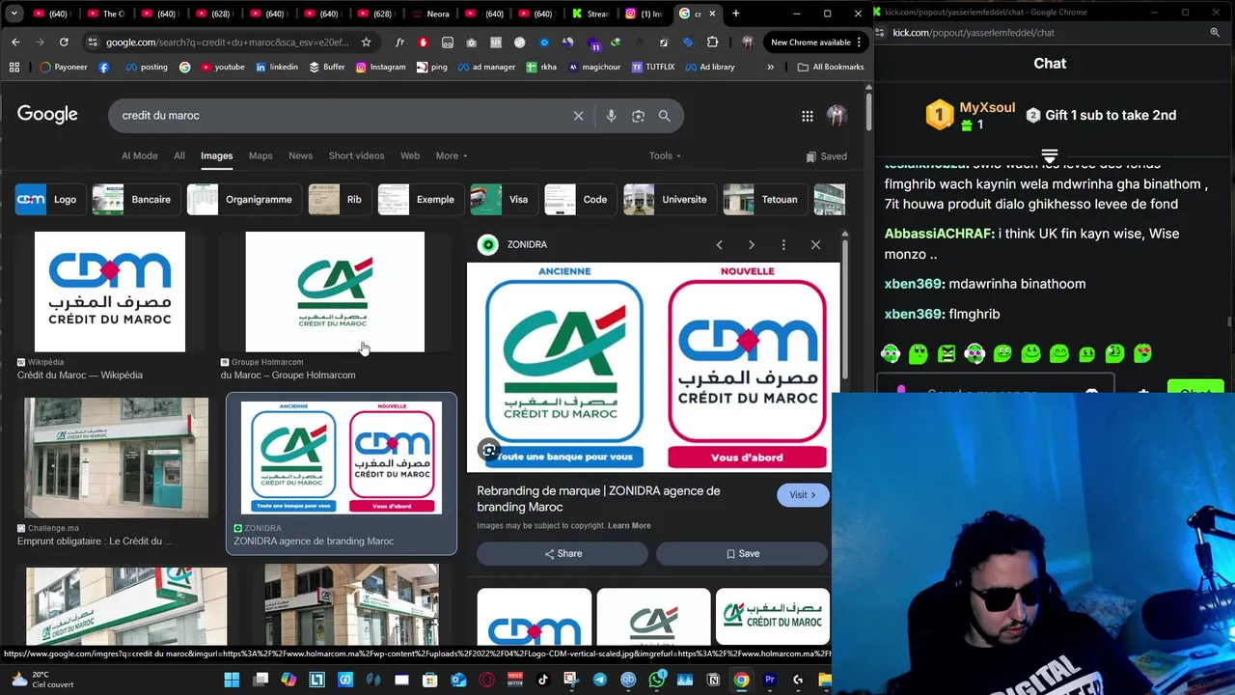Click the magnifier search icon
This screenshot has height=695, width=1235.
pos(664,116)
